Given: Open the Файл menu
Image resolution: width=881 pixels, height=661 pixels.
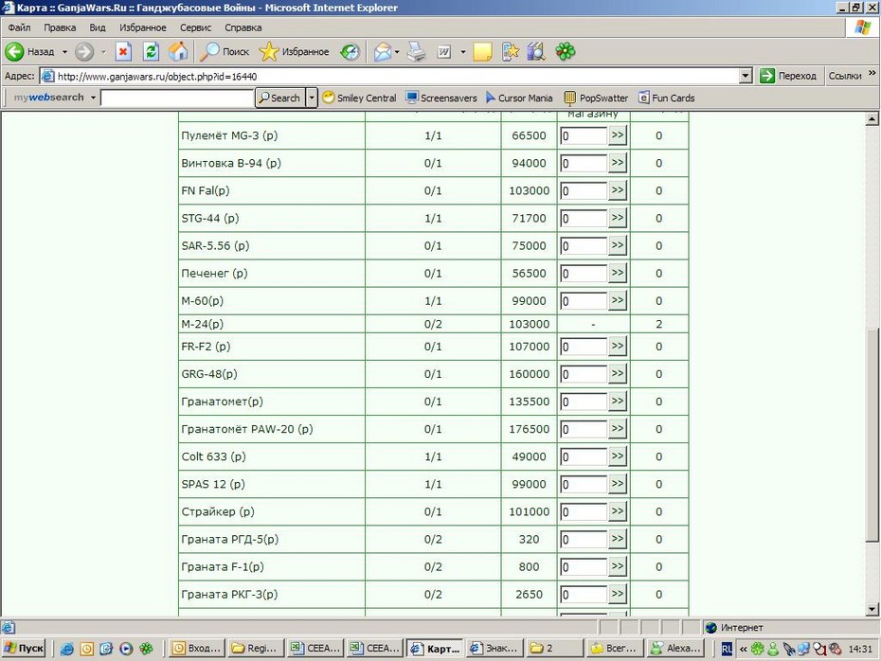Looking at the screenshot, I should pyautogui.click(x=19, y=27).
